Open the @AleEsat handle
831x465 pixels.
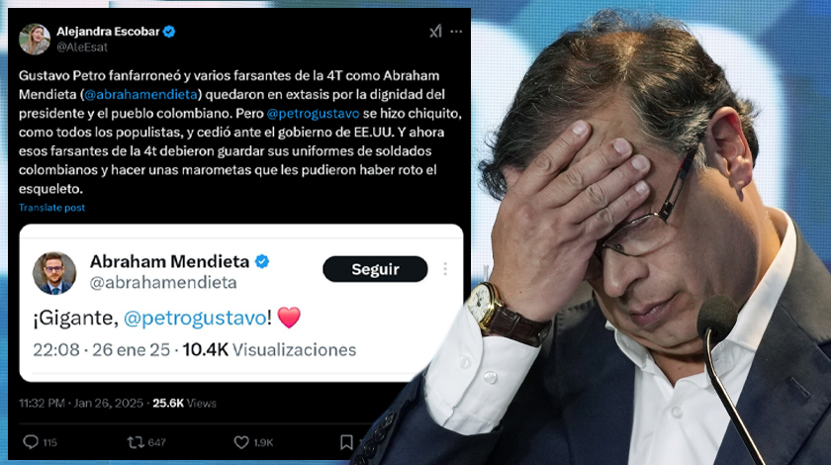coord(82,47)
